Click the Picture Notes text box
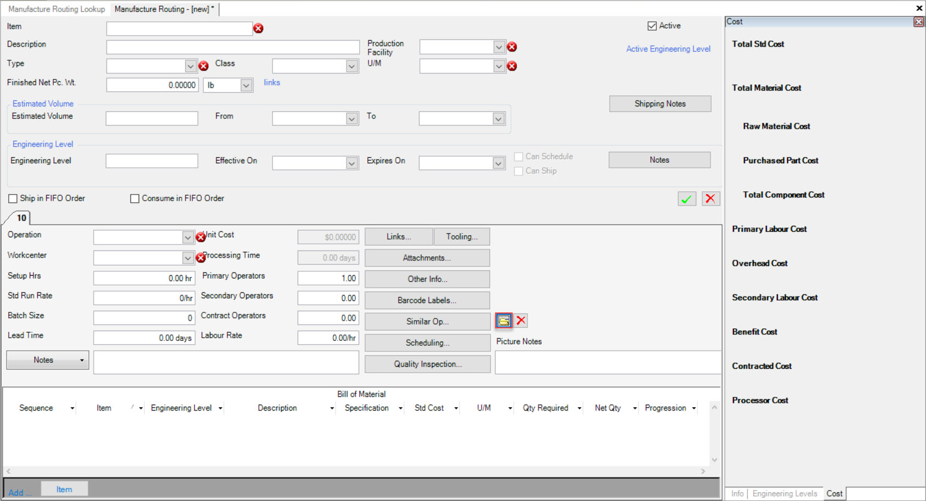Viewport: 926px width, 501px height. coord(608,362)
